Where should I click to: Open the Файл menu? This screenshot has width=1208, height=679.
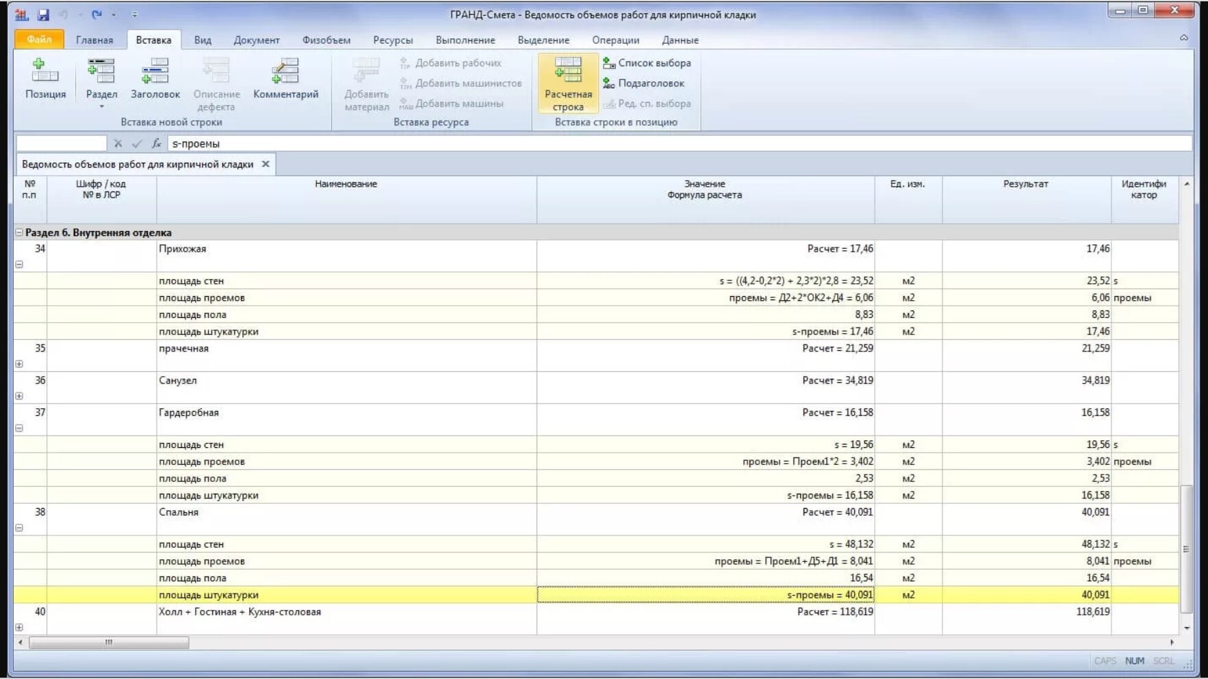[x=39, y=40]
